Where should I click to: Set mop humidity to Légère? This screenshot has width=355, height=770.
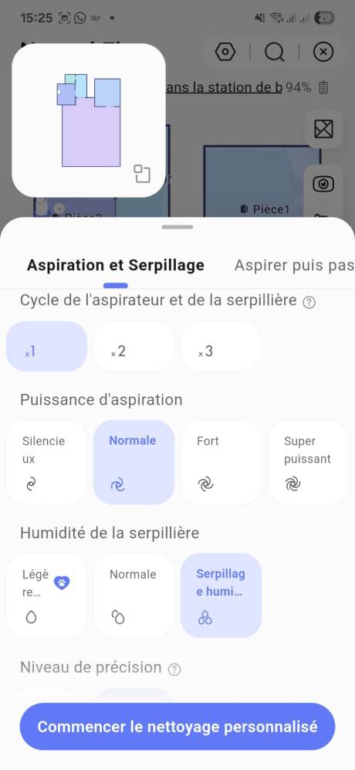tap(46, 595)
